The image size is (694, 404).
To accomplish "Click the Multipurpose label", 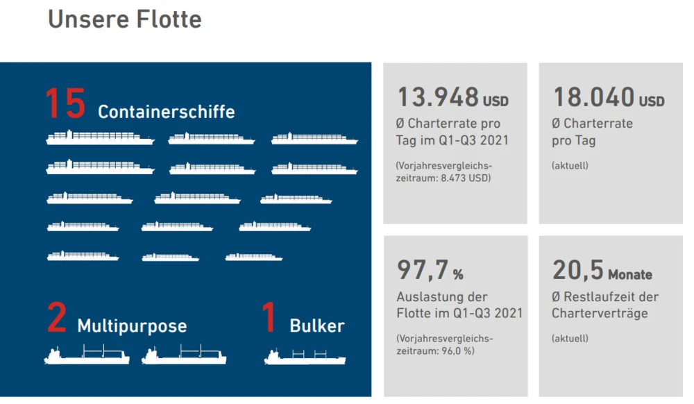I will tap(132, 326).
